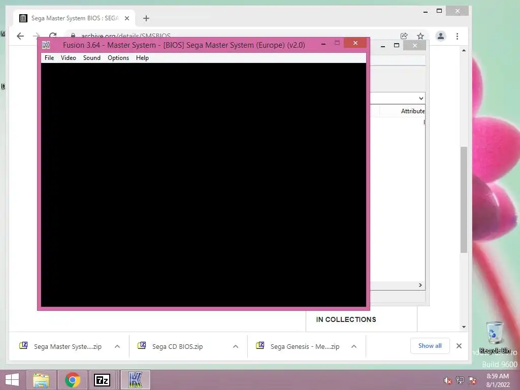Viewport: 520px width, 390px height.
Task: Select the Recycle Bin desktop icon
Action: [x=495, y=337]
